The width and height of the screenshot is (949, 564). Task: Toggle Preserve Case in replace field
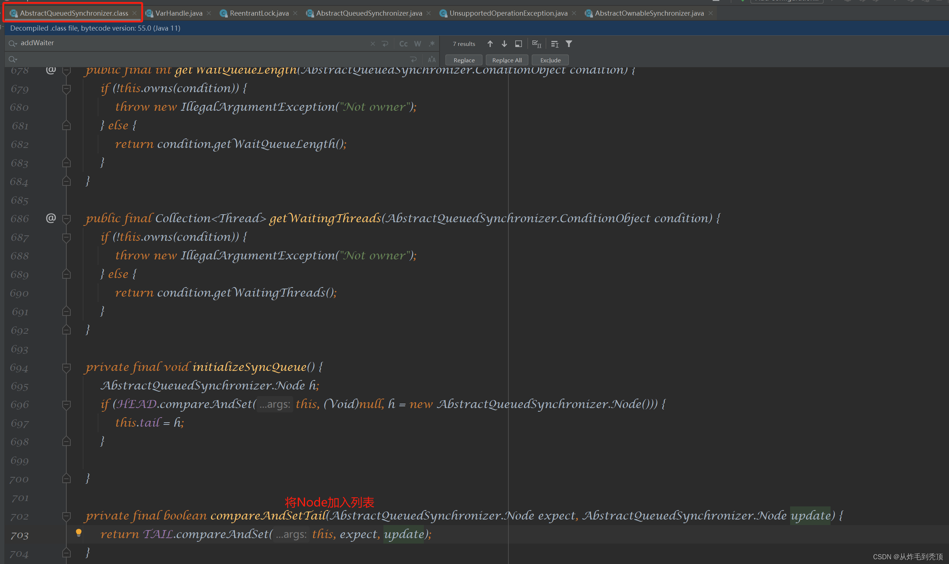pos(432,60)
